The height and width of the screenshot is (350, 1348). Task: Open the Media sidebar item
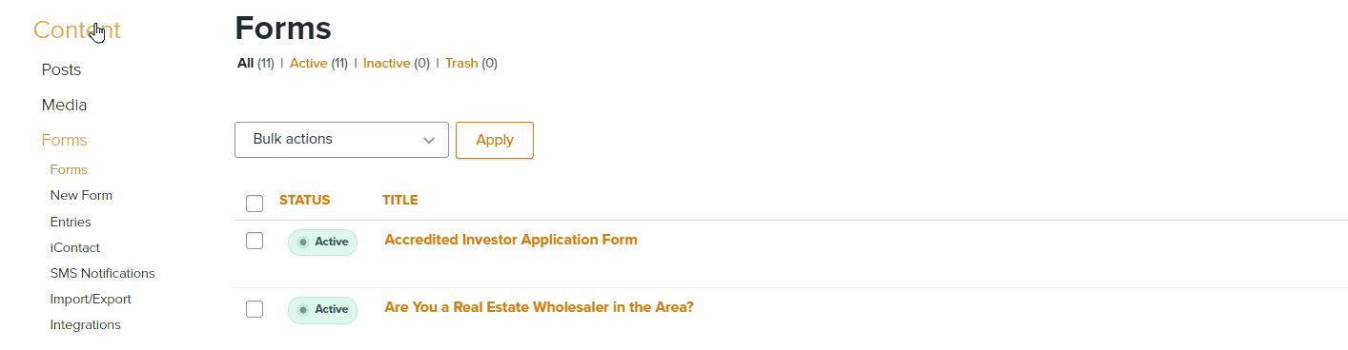coord(64,106)
